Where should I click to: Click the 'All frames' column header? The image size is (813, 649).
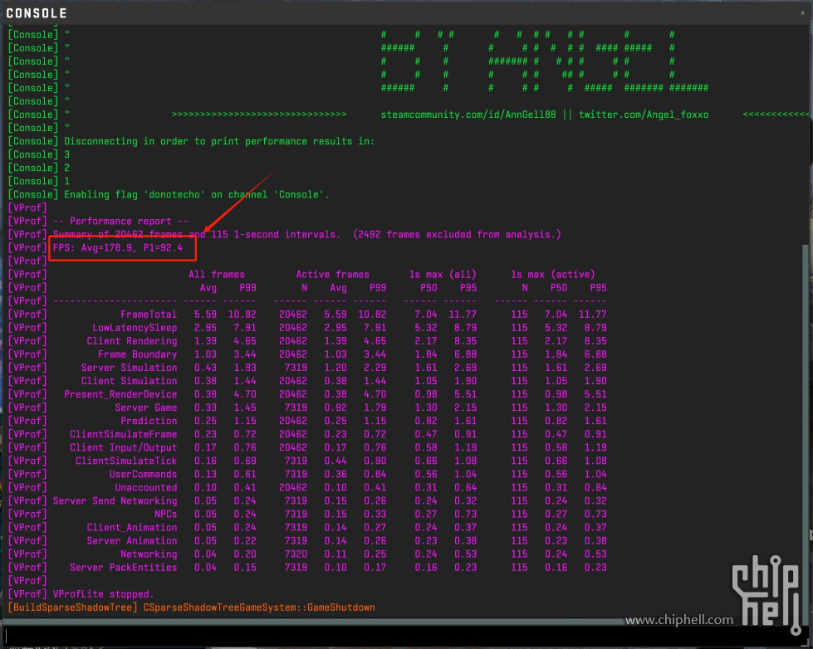[x=217, y=274]
